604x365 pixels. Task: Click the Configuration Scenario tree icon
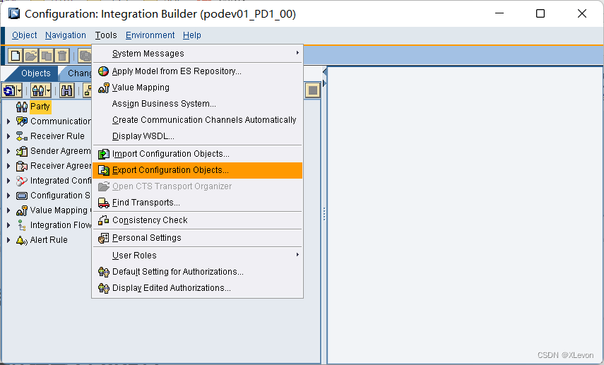22,196
